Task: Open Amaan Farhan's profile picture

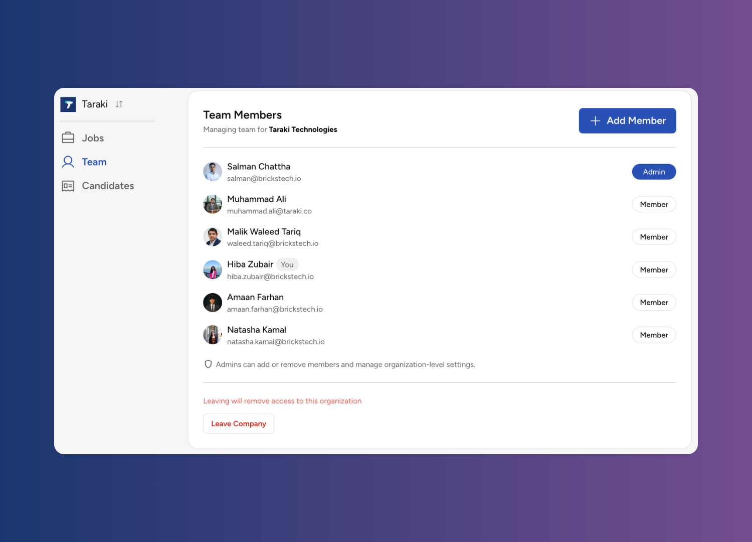Action: tap(213, 303)
